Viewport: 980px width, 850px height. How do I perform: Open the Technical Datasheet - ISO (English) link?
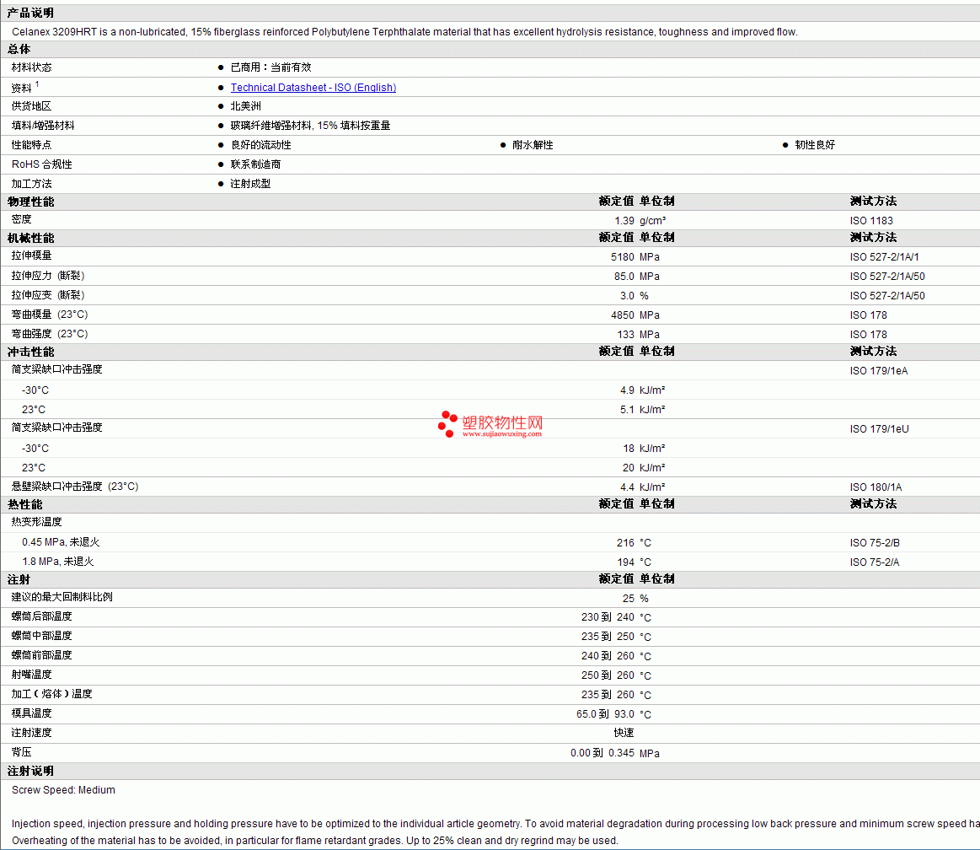[x=313, y=88]
